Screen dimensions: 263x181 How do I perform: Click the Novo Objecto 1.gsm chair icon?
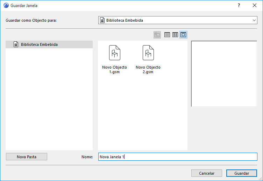(x=115, y=53)
